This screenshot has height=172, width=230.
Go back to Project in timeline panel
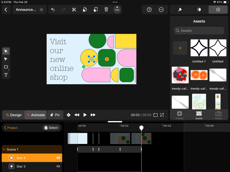[11, 128]
